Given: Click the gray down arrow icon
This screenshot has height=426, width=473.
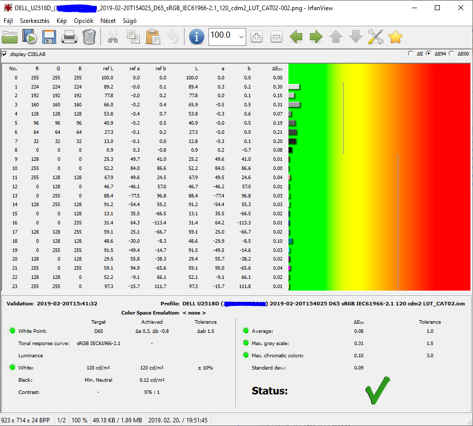Looking at the screenshot, I should coord(356,37).
